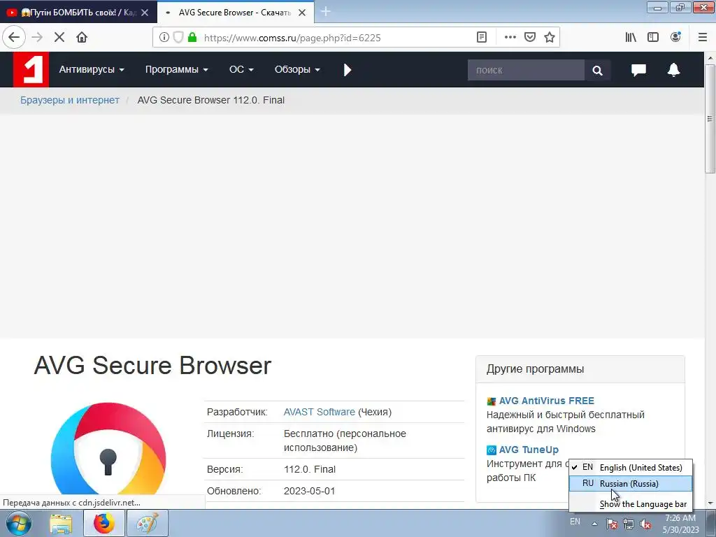Expand the Антивирусы dropdown menu
The image size is (716, 537).
[x=92, y=69]
